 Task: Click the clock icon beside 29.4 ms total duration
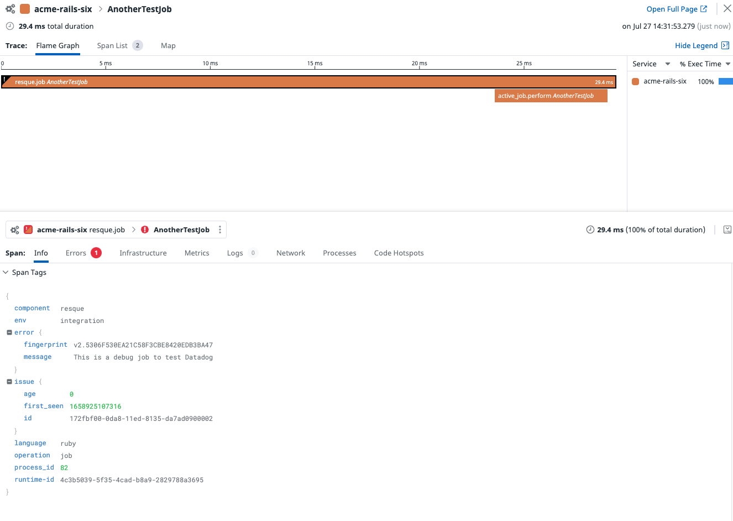tap(9, 26)
